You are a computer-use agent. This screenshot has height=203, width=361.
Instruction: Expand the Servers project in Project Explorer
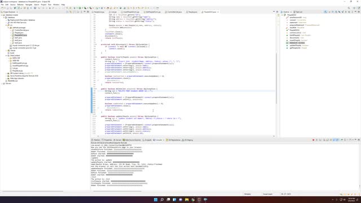pyautogui.click(x=2, y=83)
